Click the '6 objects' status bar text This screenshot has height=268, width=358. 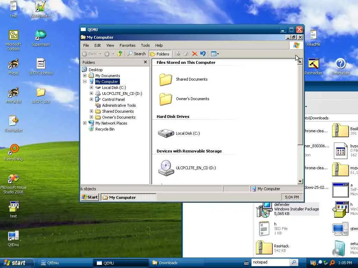coord(88,189)
